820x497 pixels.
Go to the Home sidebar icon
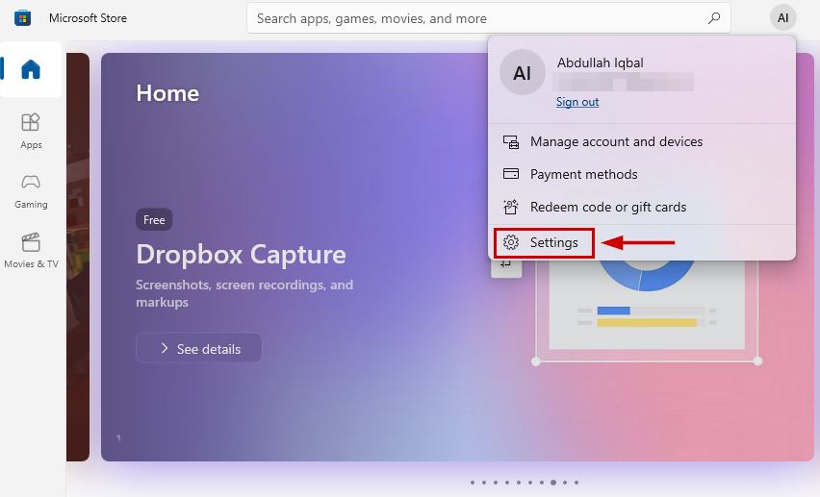[31, 69]
